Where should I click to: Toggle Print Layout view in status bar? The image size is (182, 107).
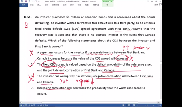(x=129, y=105)
